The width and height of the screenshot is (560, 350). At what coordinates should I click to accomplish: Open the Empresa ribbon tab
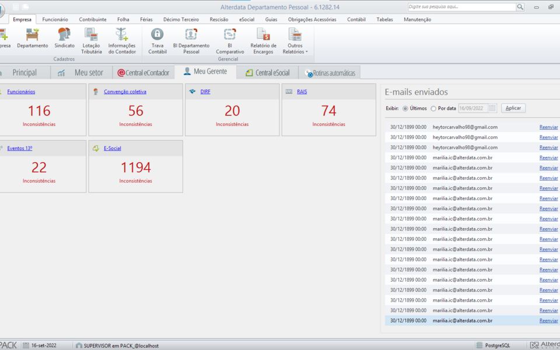pos(22,20)
